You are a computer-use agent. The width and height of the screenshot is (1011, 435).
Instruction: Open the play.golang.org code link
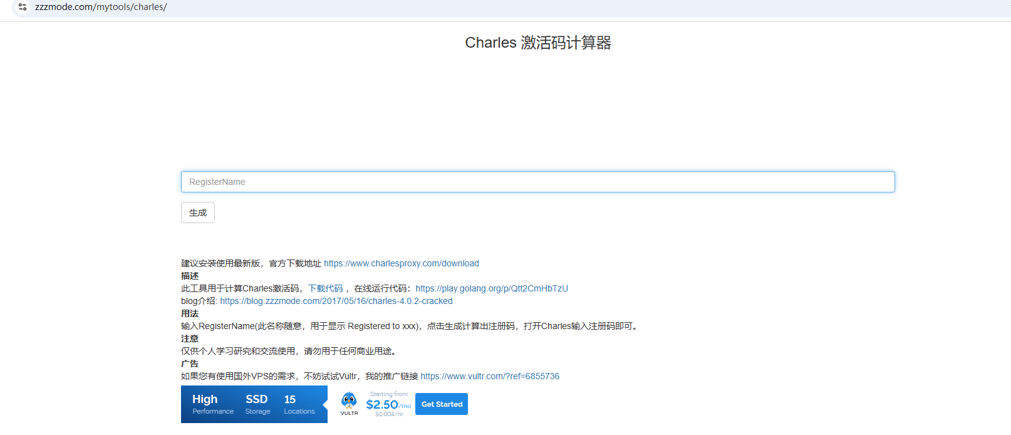pyautogui.click(x=492, y=288)
